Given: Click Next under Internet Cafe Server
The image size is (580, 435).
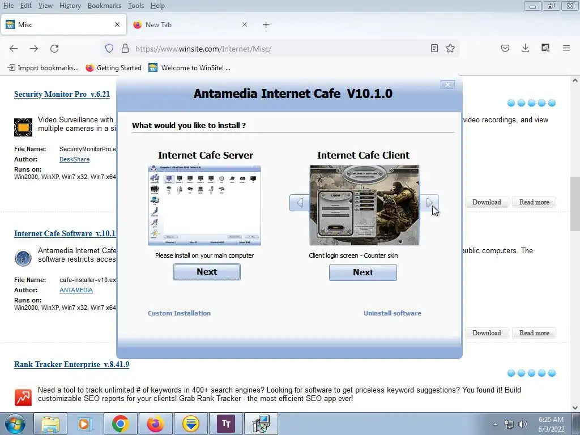Looking at the screenshot, I should pyautogui.click(x=206, y=272).
